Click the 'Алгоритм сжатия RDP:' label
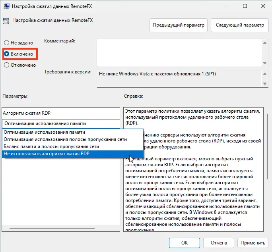272x252 pixels. [x=27, y=113]
